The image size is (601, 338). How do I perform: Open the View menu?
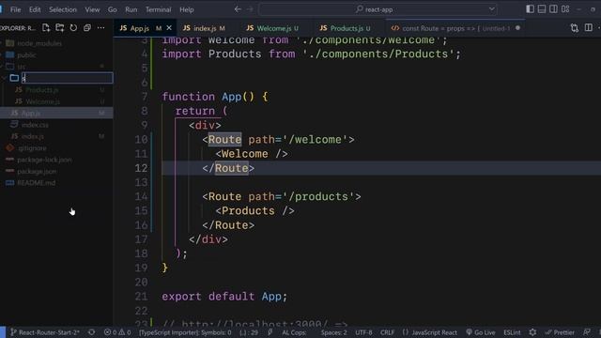pyautogui.click(x=92, y=9)
